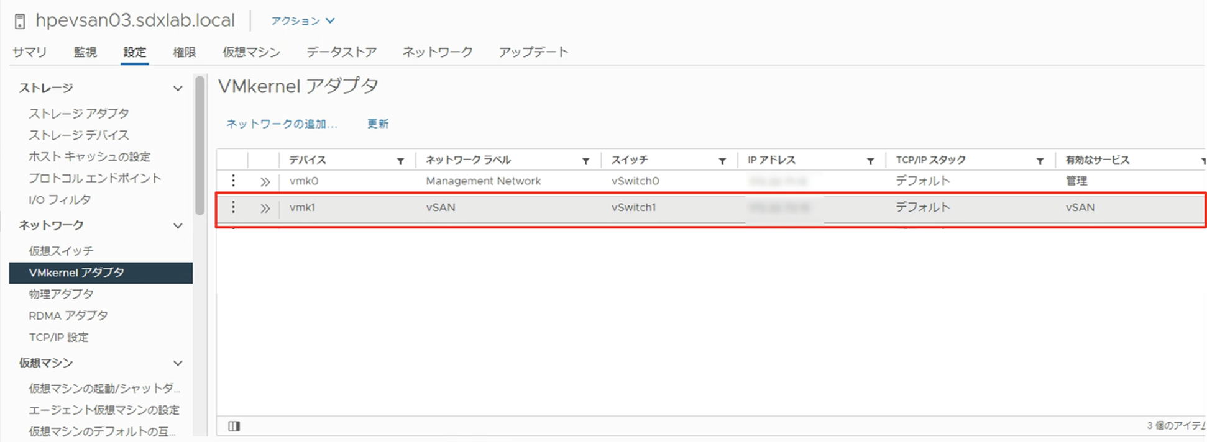
Task: Click the 更新 refresh link
Action: click(378, 124)
